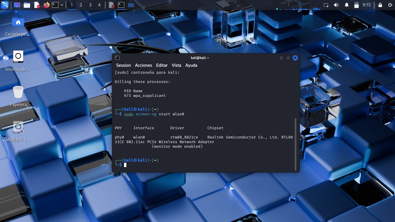This screenshot has width=395, height=222.
Task: Show notifications via the bell icon
Action: tap(346, 5)
